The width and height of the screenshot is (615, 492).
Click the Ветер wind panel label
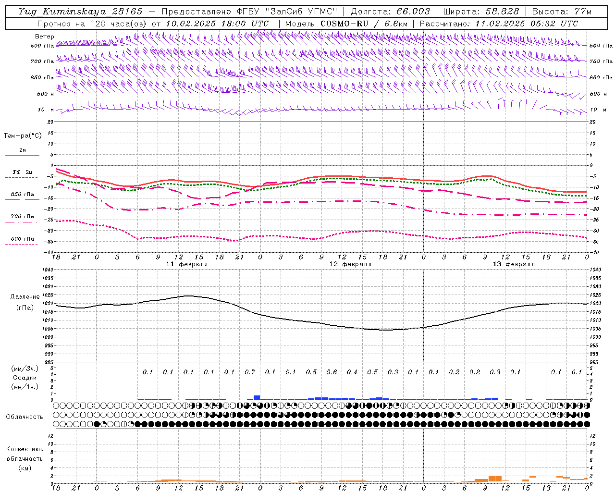coord(44,37)
